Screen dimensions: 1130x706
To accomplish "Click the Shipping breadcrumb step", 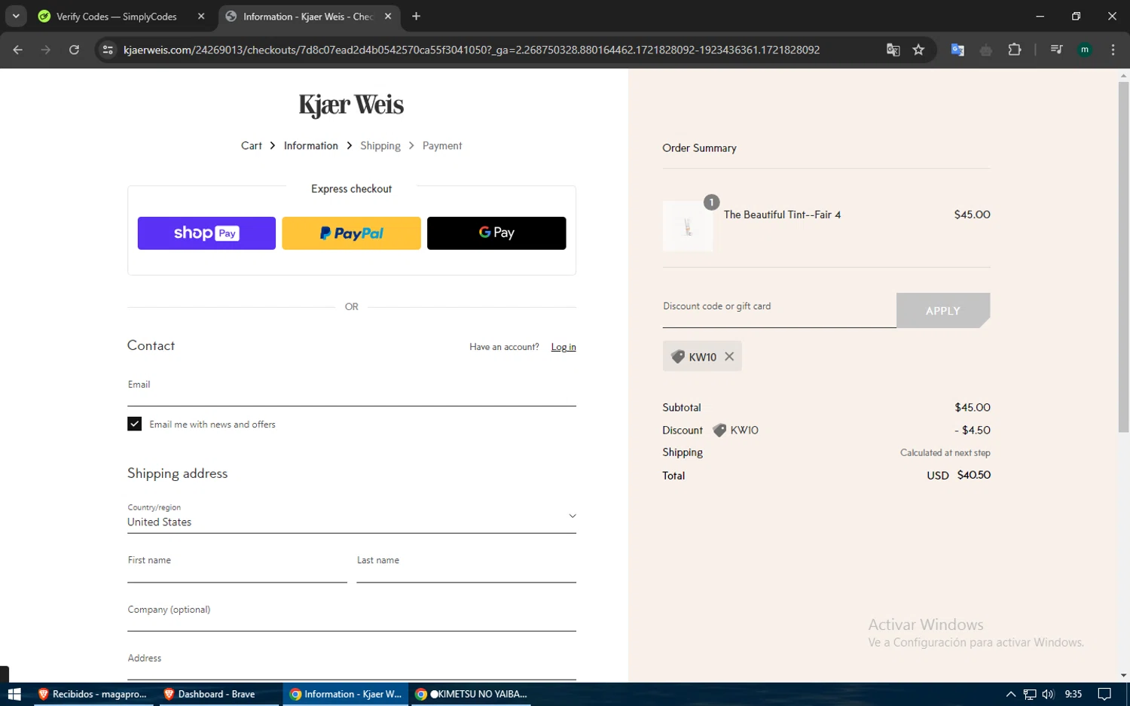I will pos(380,146).
